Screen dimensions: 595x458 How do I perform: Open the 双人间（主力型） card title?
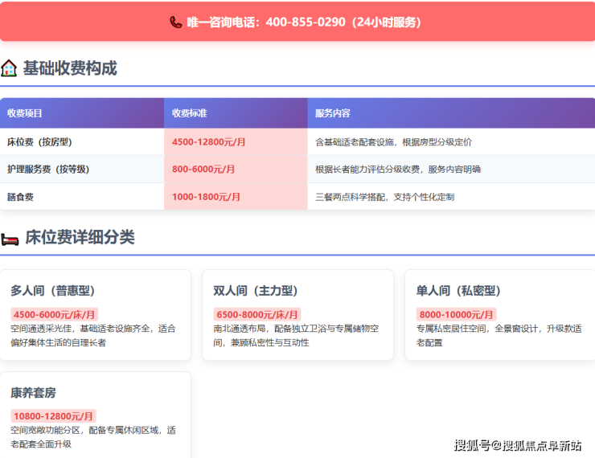(256, 291)
